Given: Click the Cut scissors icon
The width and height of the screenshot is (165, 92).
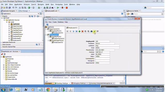Looking at the screenshot, I should click(20, 8).
